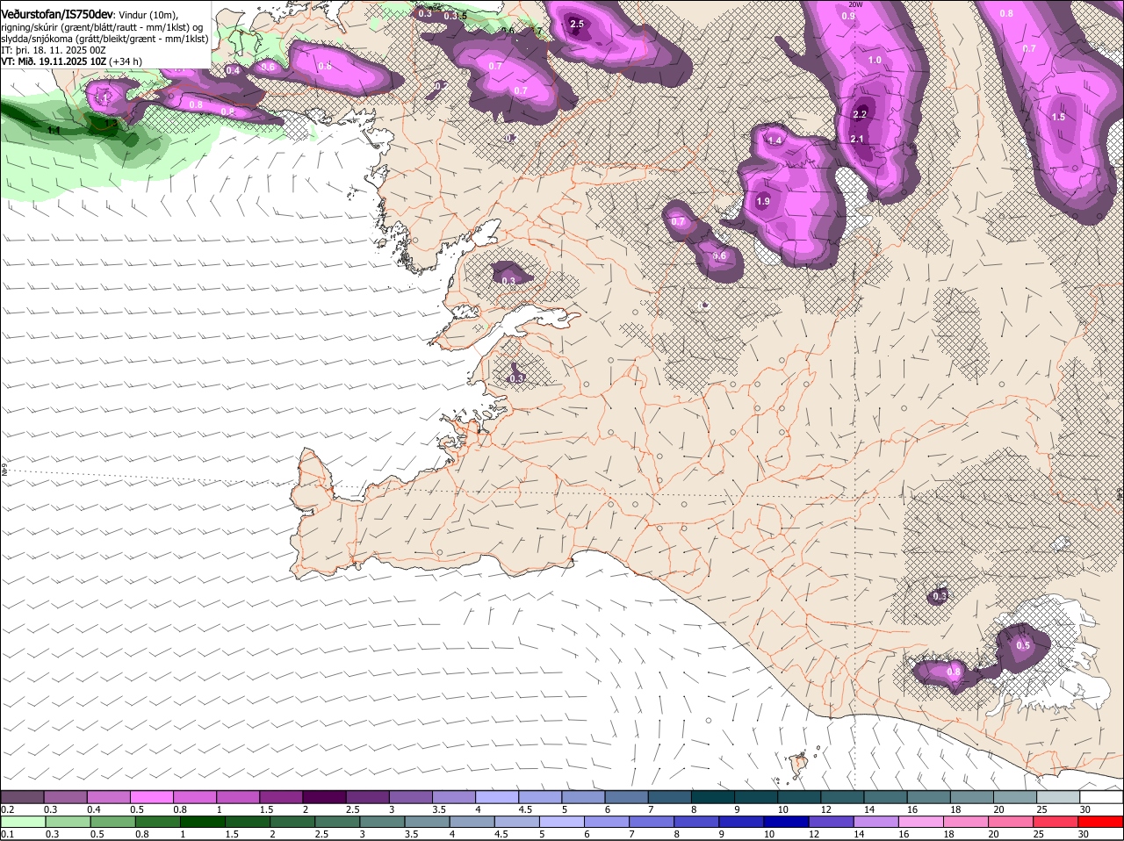Click the 2.2 snowfall value on the map
This screenshot has width=1124, height=841.
click(860, 114)
